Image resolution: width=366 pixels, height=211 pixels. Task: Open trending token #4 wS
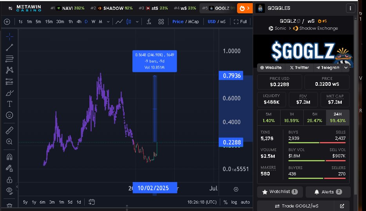(x=185, y=8)
